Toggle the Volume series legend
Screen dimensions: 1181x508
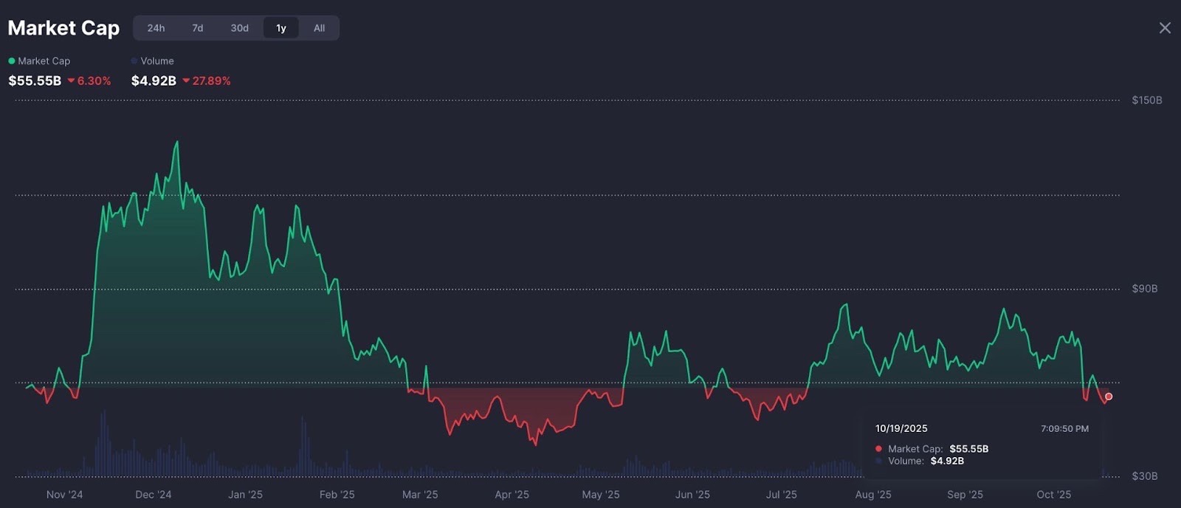[134, 61]
